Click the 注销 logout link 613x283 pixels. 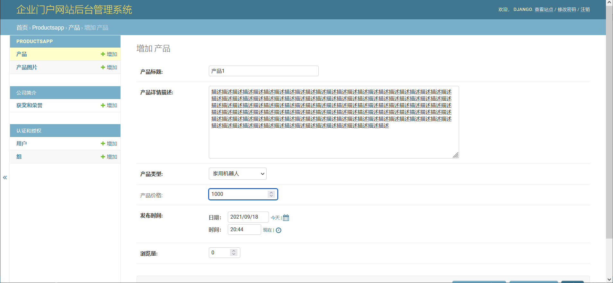585,10
